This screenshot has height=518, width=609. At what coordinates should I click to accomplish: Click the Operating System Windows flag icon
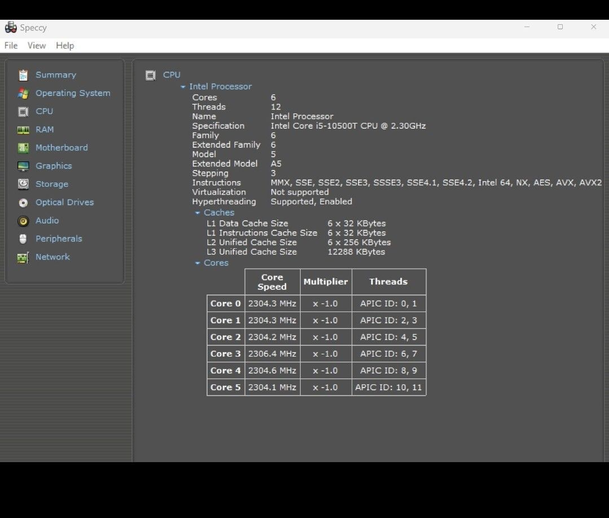[23, 93]
